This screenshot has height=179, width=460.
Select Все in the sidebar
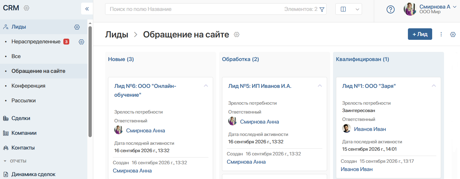click(x=44, y=56)
